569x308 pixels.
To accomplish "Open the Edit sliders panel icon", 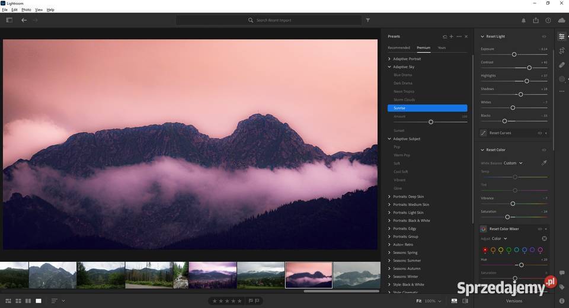I will [x=561, y=37].
